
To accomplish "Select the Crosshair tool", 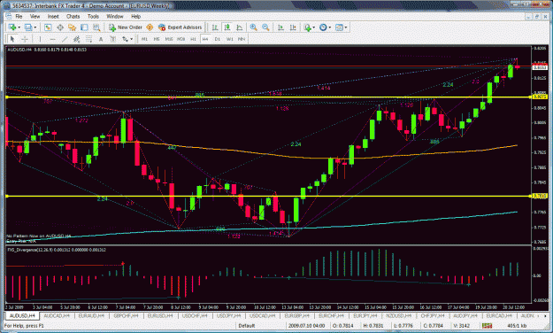I will [x=25, y=39].
